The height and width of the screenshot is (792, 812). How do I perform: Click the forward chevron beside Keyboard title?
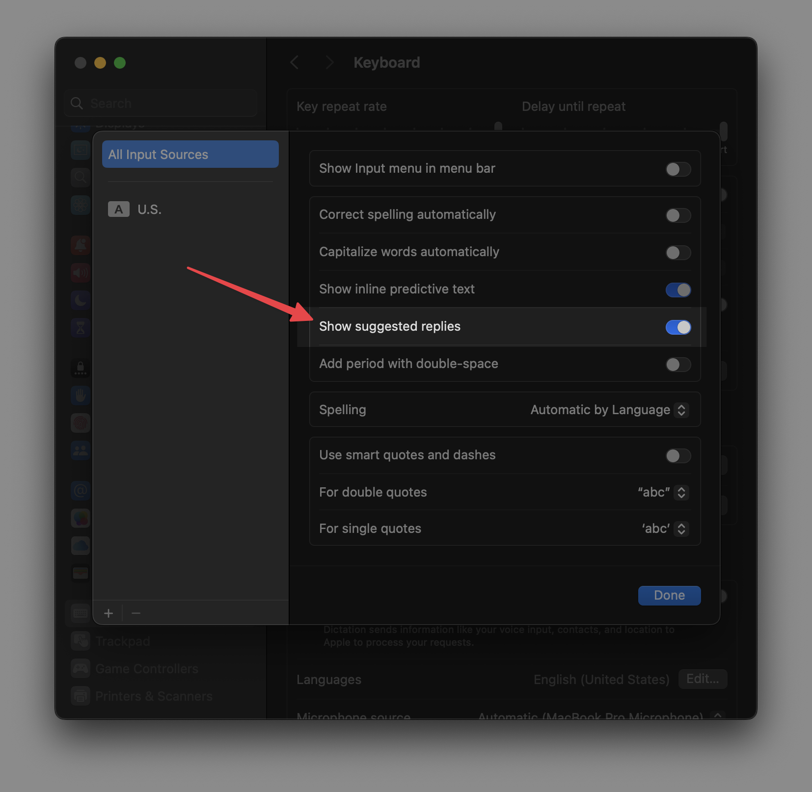click(x=329, y=62)
